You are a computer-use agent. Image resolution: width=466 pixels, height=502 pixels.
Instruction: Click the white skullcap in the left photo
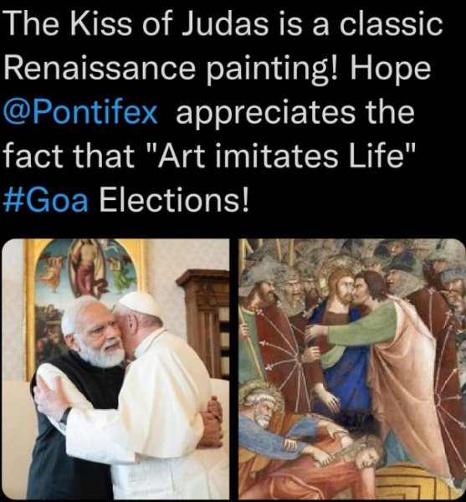(x=139, y=303)
